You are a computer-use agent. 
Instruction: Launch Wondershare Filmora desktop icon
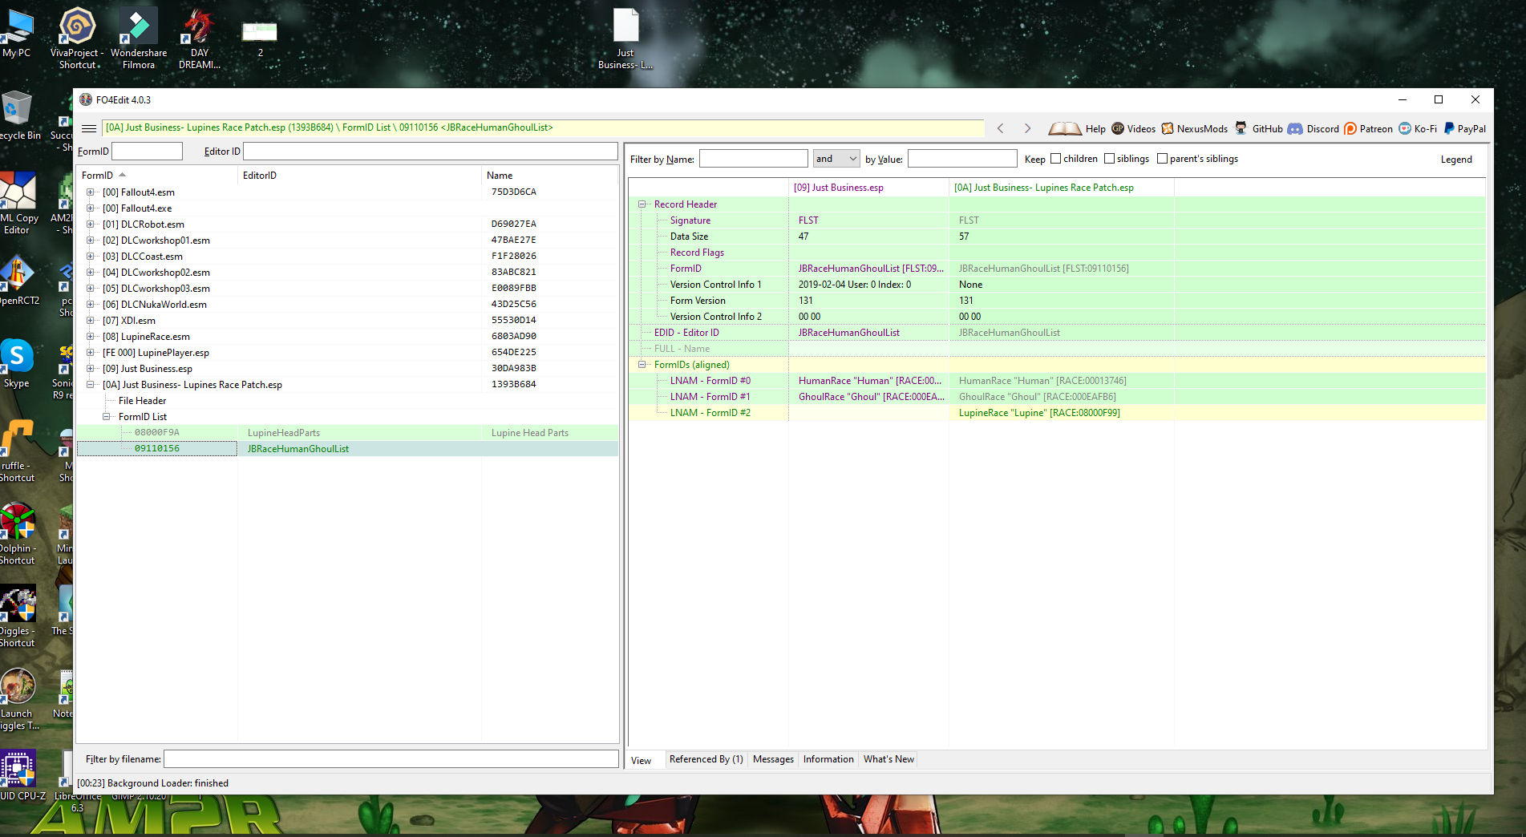[x=139, y=38]
